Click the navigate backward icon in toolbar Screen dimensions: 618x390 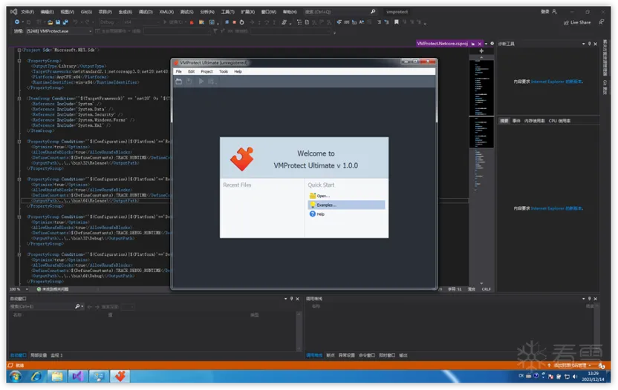pyautogui.click(x=16, y=22)
